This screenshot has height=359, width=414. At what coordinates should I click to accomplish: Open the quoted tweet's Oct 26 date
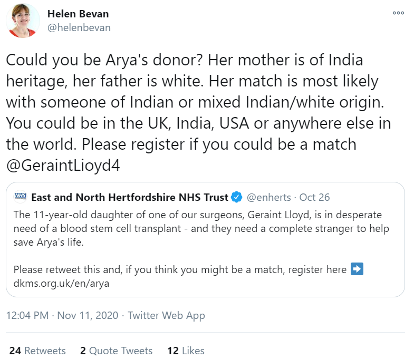[315, 198]
